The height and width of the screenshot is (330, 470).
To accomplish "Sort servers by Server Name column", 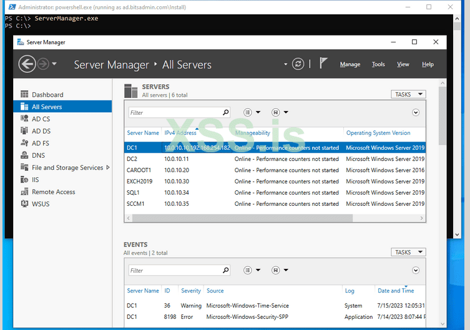I will [143, 133].
